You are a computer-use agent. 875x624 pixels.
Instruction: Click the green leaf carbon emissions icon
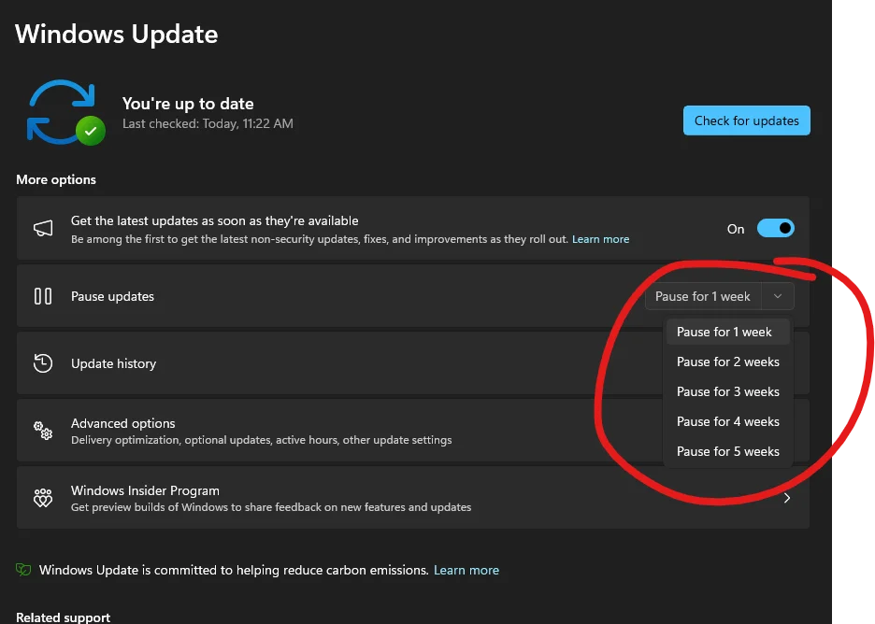(22, 569)
